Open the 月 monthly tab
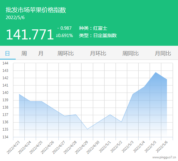 click(41, 53)
